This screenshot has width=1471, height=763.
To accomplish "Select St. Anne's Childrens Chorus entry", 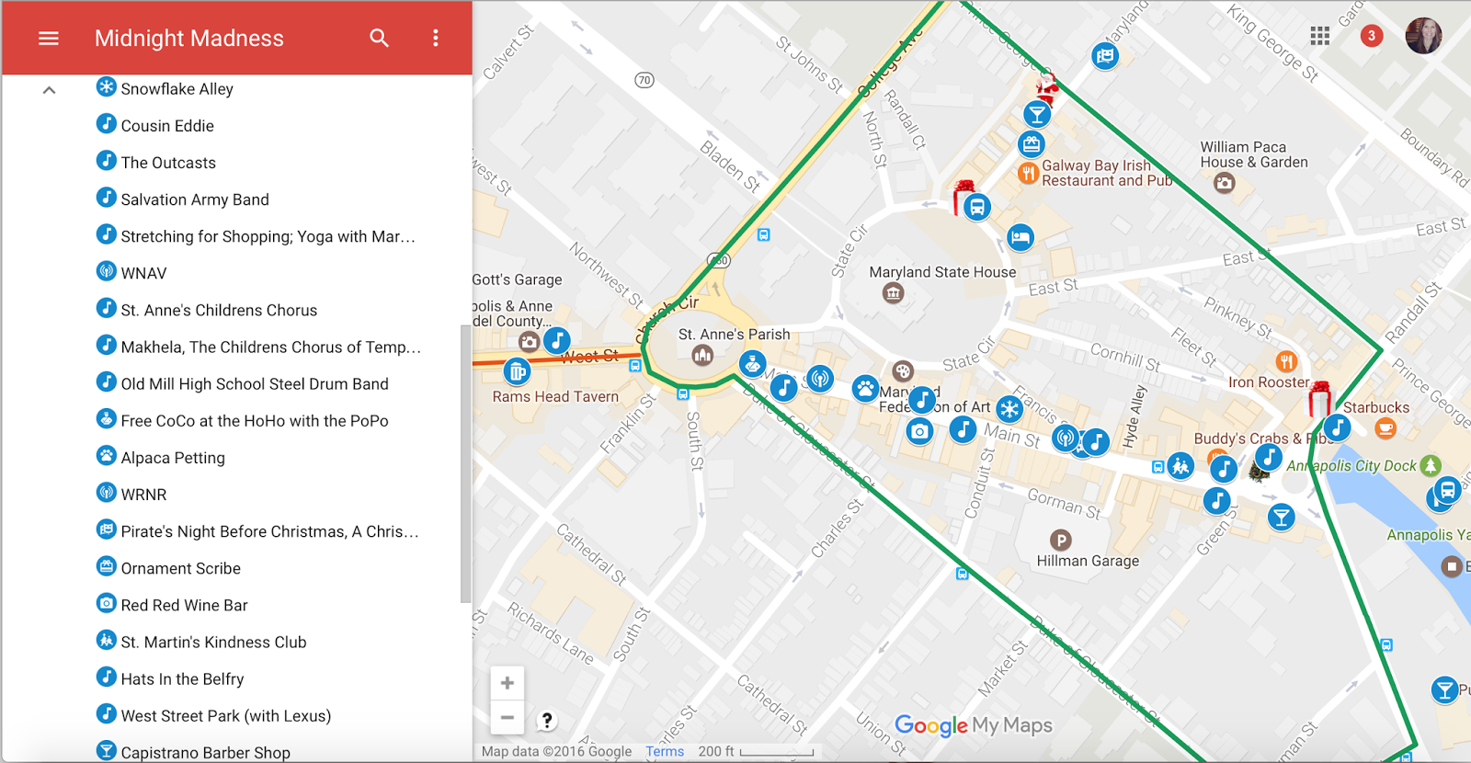I will coord(207,310).
